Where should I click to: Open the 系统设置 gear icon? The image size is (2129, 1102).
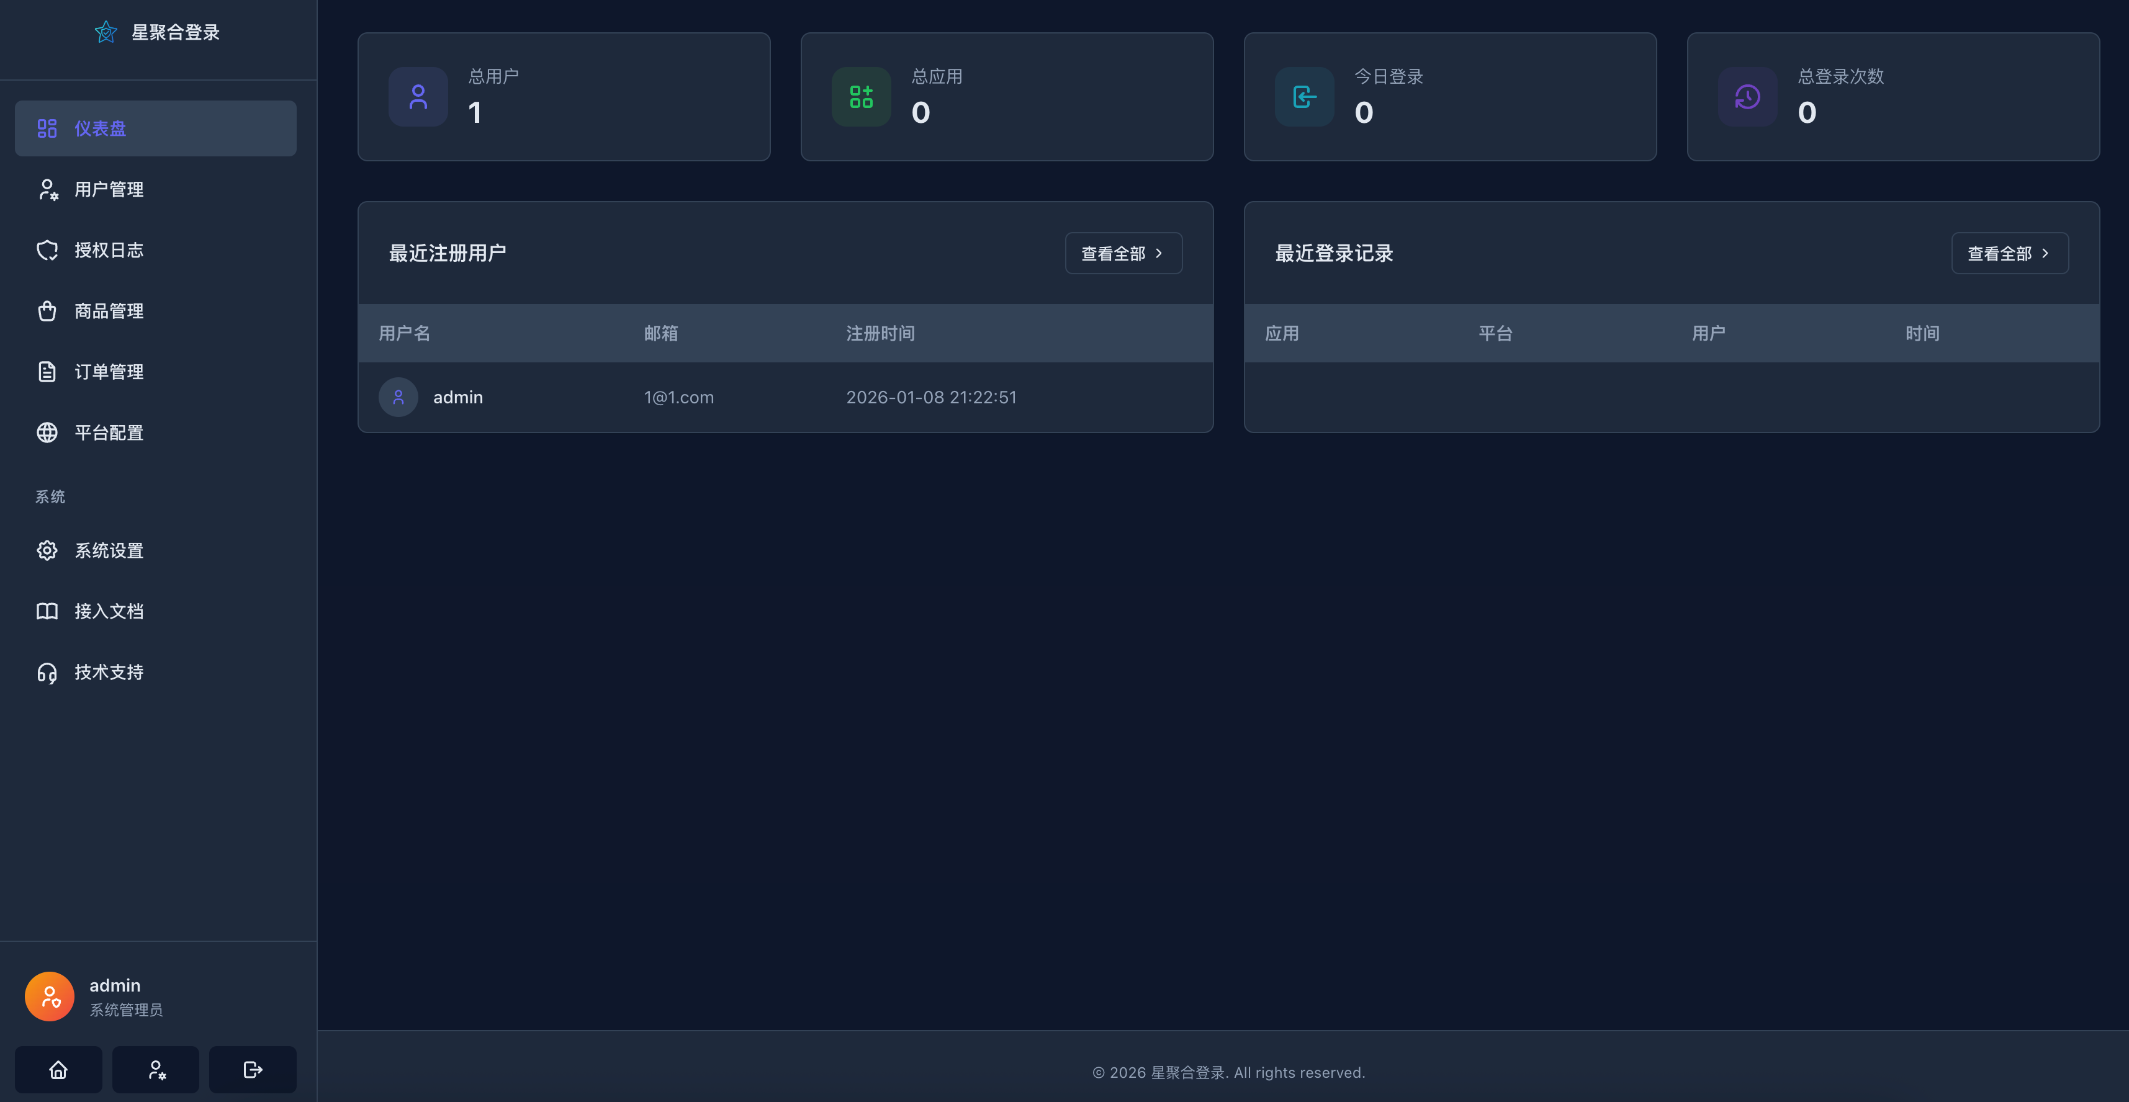[47, 549]
